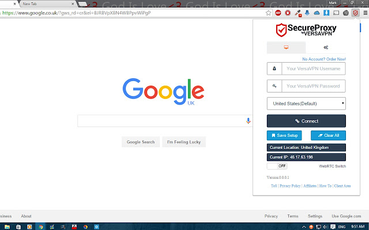This screenshot has height=230, width=369.
Task: Open the action center notification icon
Action: [333, 227]
